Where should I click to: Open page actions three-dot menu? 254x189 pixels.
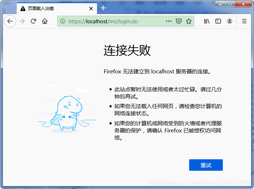coord(169,21)
